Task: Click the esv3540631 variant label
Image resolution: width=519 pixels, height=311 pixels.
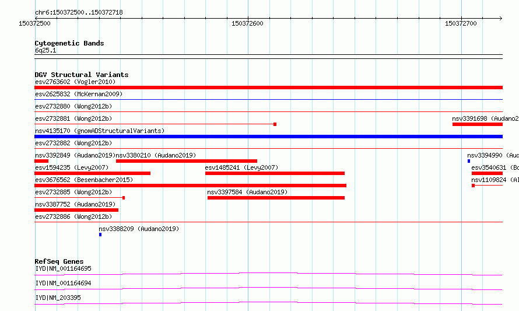Action: (x=495, y=167)
